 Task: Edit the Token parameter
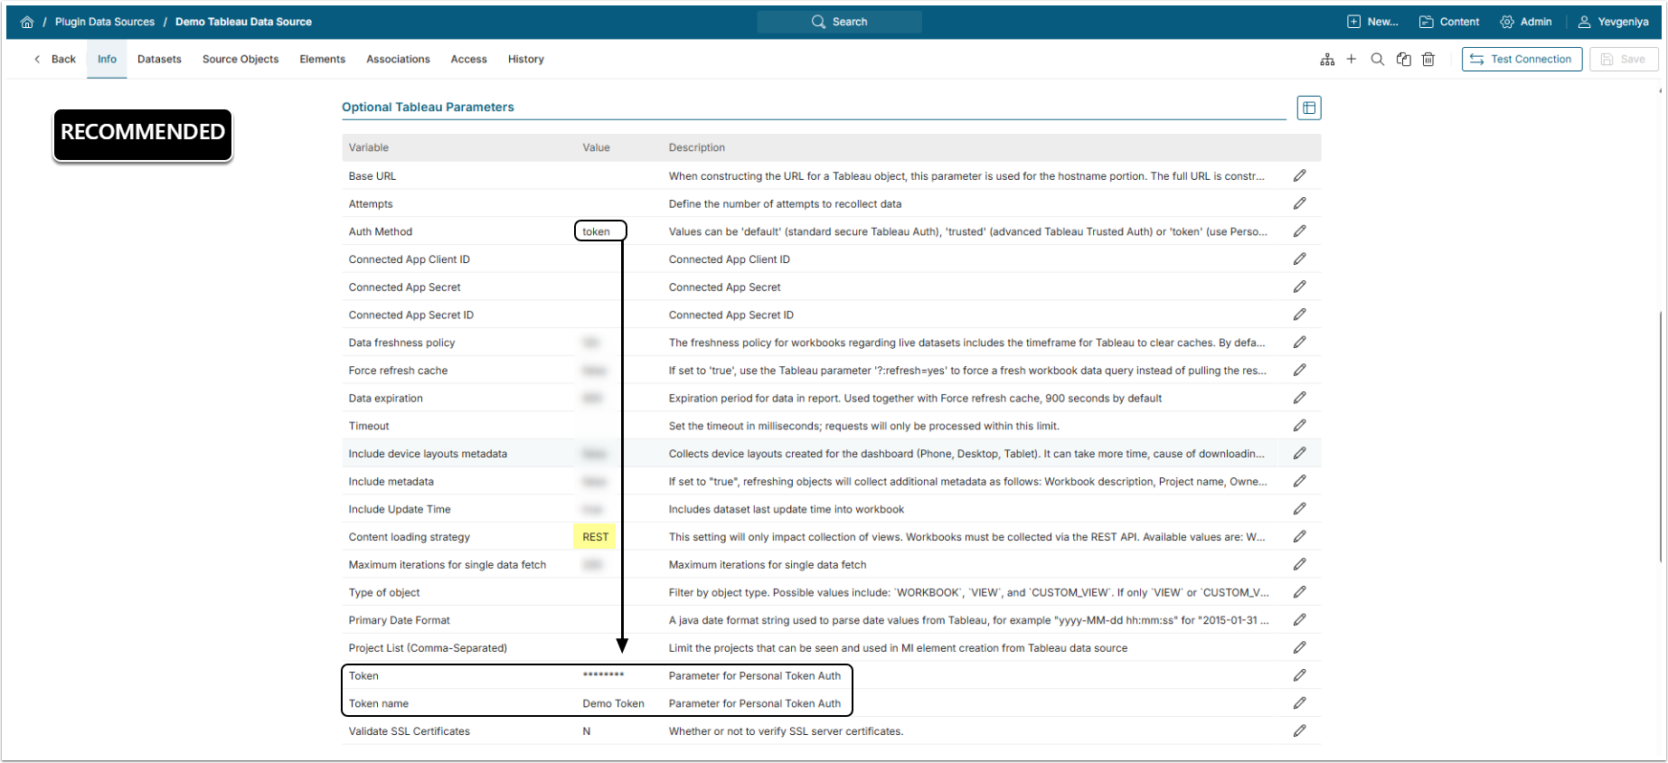coord(1299,675)
